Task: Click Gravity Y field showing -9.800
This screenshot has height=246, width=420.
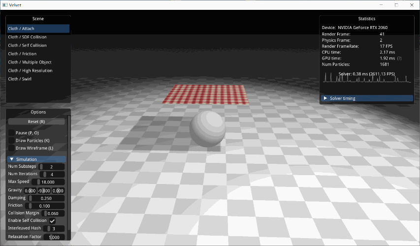Action: coord(44,190)
